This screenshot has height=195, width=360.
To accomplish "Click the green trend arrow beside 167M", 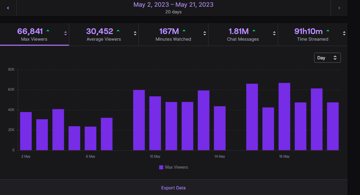I will [184, 30].
